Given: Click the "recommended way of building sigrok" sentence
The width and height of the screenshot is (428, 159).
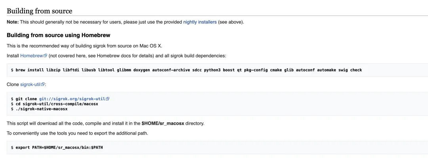Looking at the screenshot, I should coord(79,46).
